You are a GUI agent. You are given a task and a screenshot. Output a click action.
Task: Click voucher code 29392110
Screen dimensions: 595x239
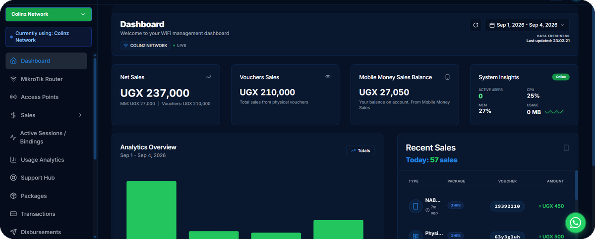pos(507,206)
